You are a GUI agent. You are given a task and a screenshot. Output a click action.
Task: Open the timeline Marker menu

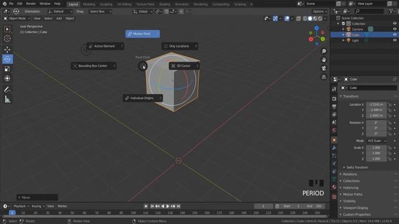click(62, 206)
